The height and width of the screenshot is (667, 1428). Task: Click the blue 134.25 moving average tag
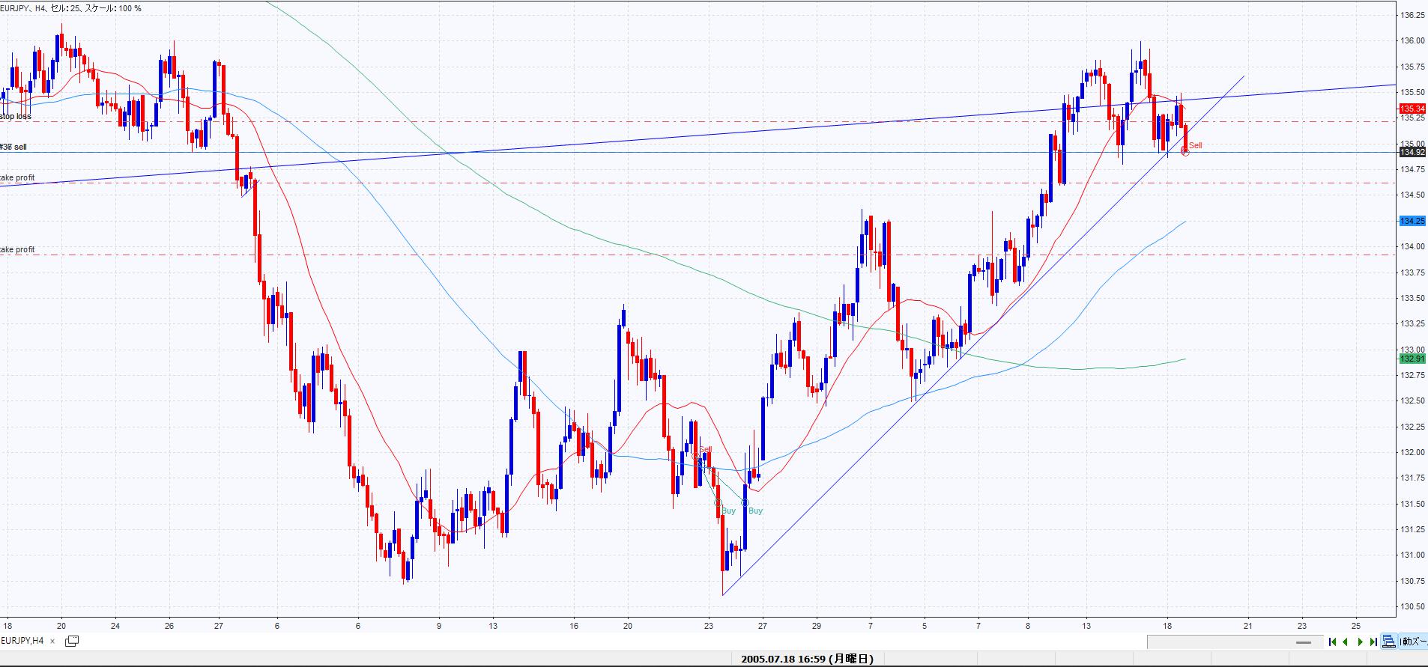[x=1412, y=221]
